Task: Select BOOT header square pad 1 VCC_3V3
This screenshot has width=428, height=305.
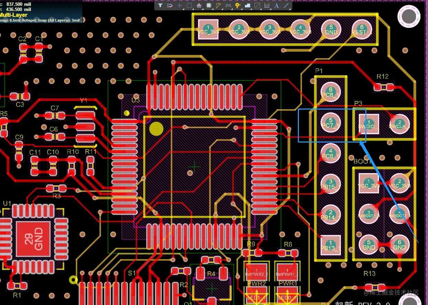Action: pos(369,183)
